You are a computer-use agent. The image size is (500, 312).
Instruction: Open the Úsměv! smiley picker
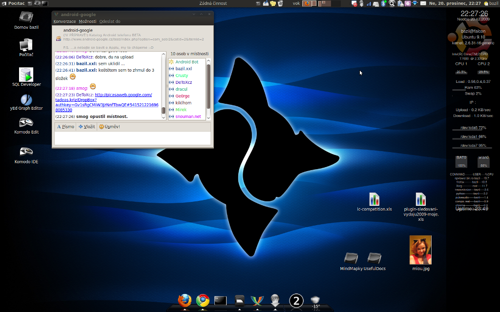click(x=109, y=127)
